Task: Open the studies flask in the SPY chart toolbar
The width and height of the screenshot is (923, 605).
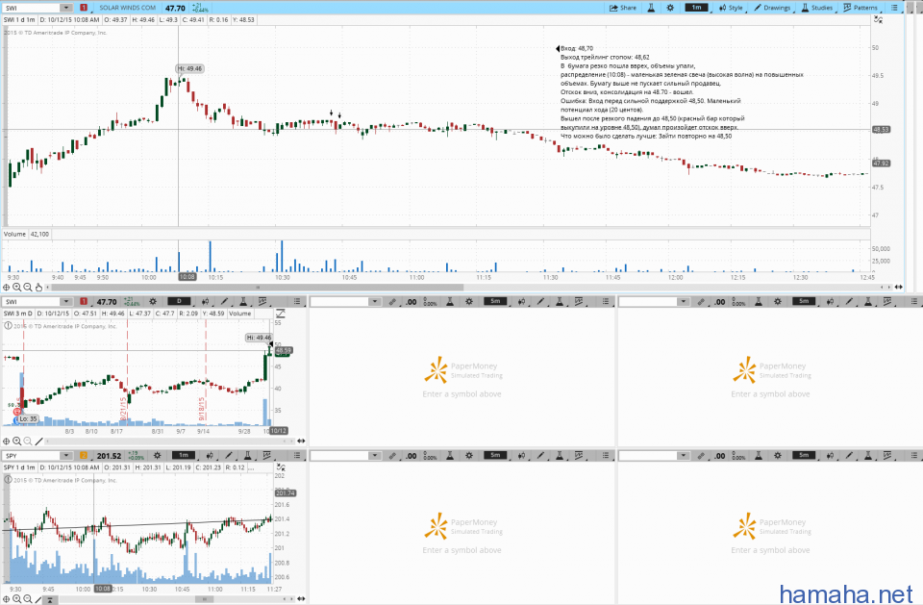Action: point(247,456)
